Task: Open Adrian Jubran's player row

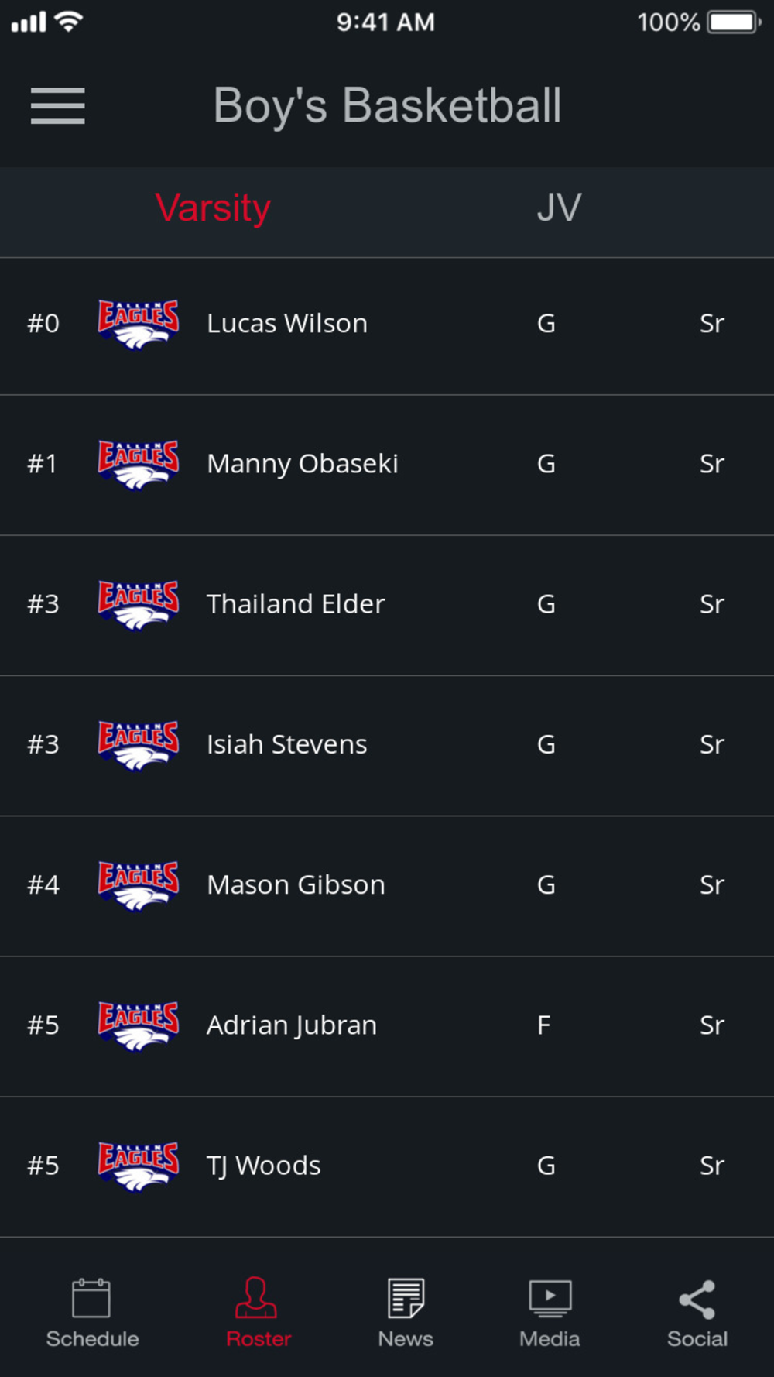Action: pyautogui.click(x=387, y=1026)
